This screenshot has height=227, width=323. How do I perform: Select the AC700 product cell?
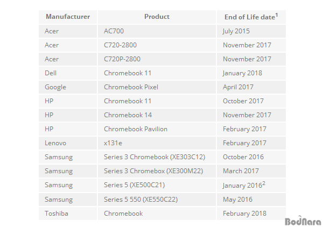114,31
